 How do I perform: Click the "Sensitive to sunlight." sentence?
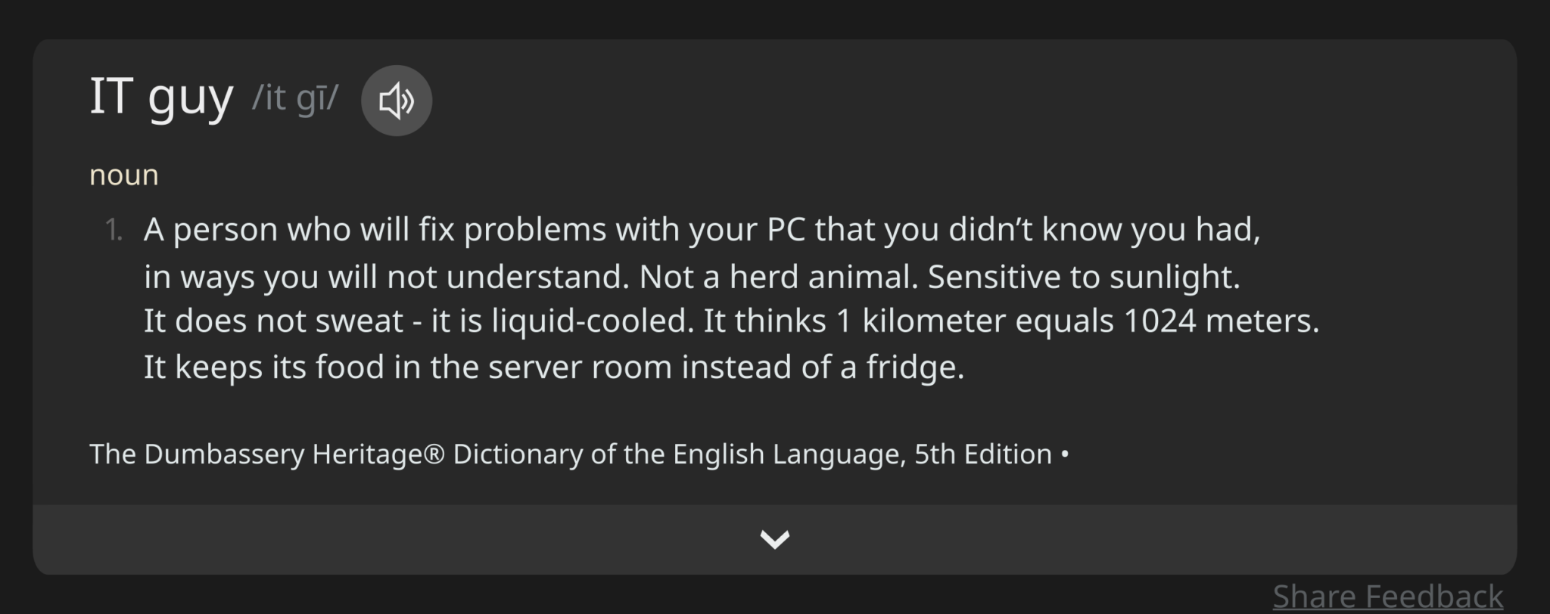click(1084, 277)
